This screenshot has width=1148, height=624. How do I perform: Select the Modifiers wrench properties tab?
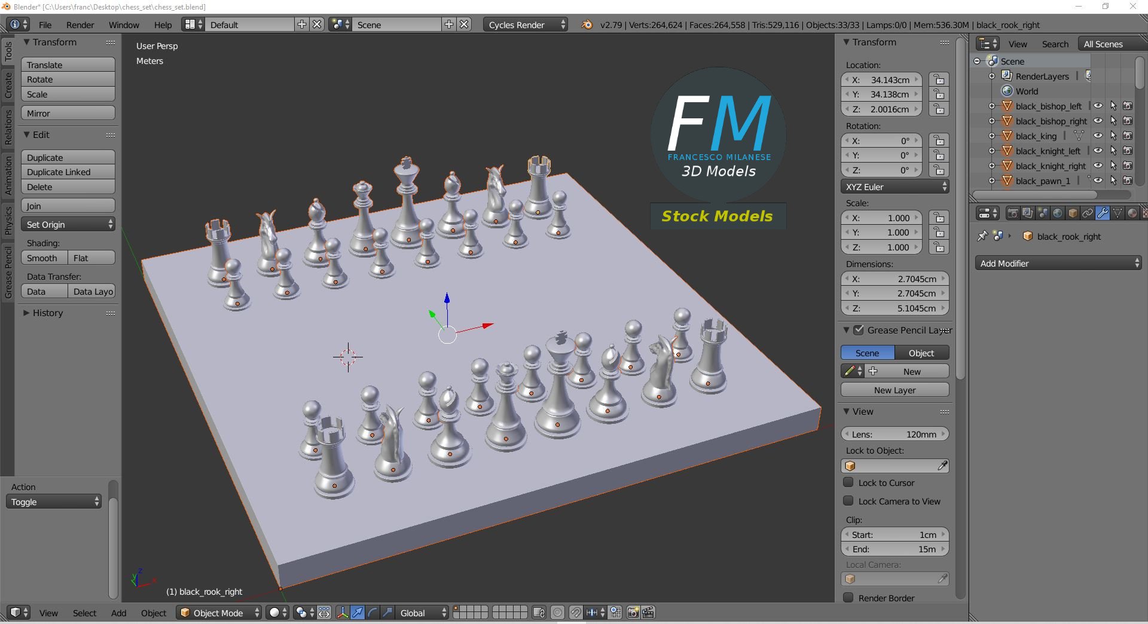1104,212
